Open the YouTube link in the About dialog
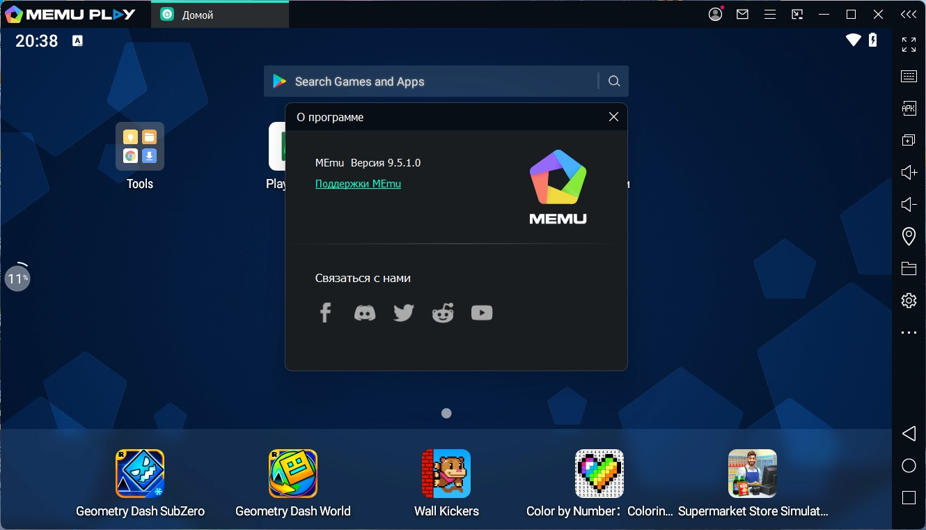 tap(482, 313)
